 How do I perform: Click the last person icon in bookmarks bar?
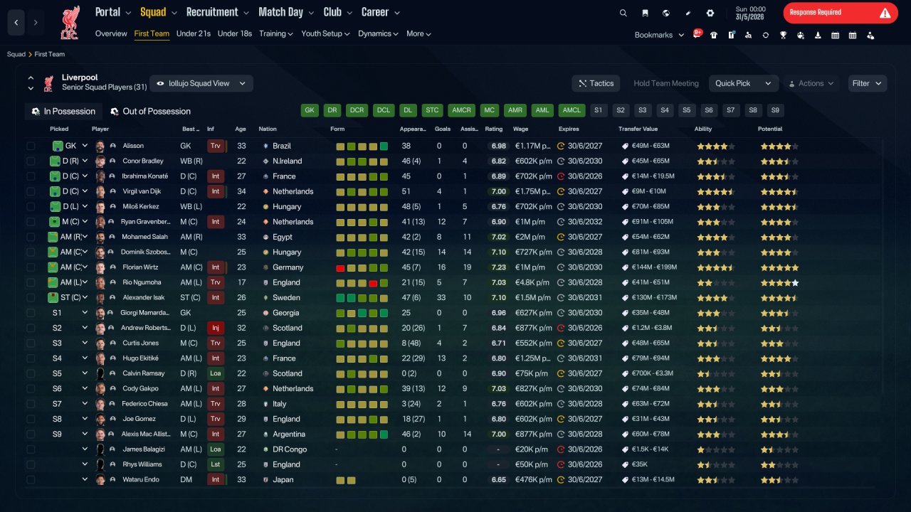coord(870,35)
